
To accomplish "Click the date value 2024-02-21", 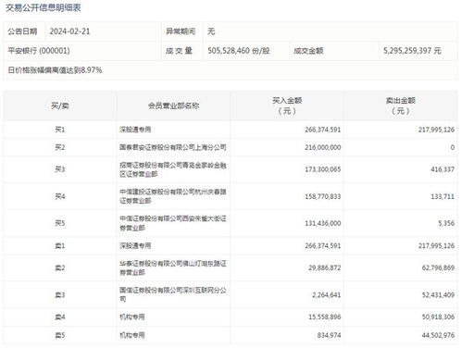I will (x=69, y=31).
